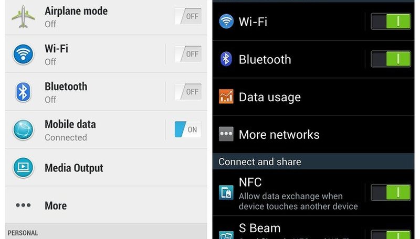The height and width of the screenshot is (239, 420).
Task: Open the More networks entry
Action: [x=313, y=135]
